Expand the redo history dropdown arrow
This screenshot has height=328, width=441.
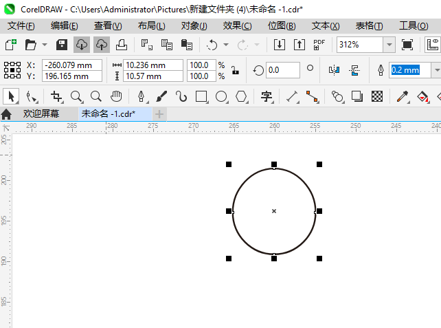click(x=256, y=45)
